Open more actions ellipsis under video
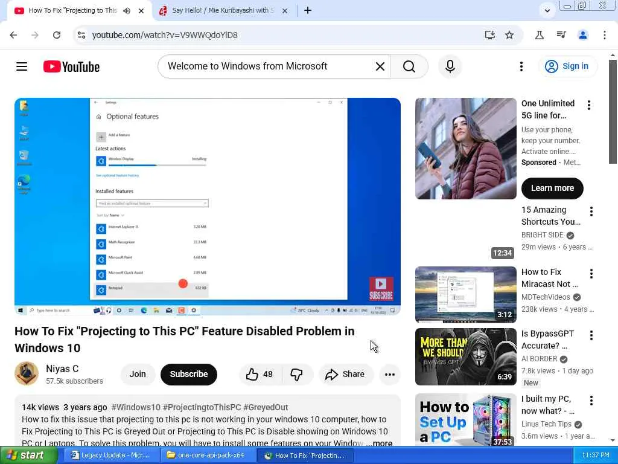618x464 pixels. (x=390, y=375)
